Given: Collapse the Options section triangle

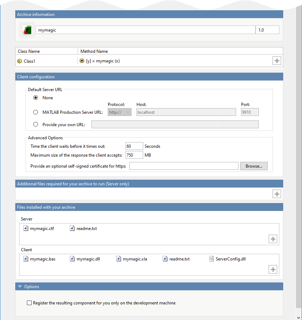Looking at the screenshot, I should click(20, 287).
